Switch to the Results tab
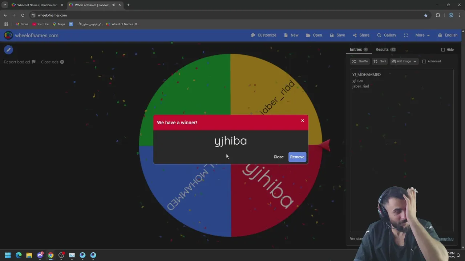465x261 pixels. 385,49
